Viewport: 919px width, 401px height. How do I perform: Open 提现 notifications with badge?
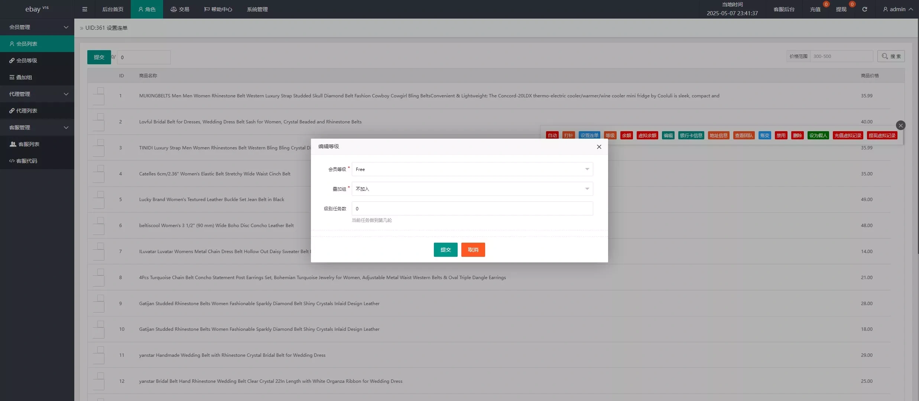click(x=842, y=9)
